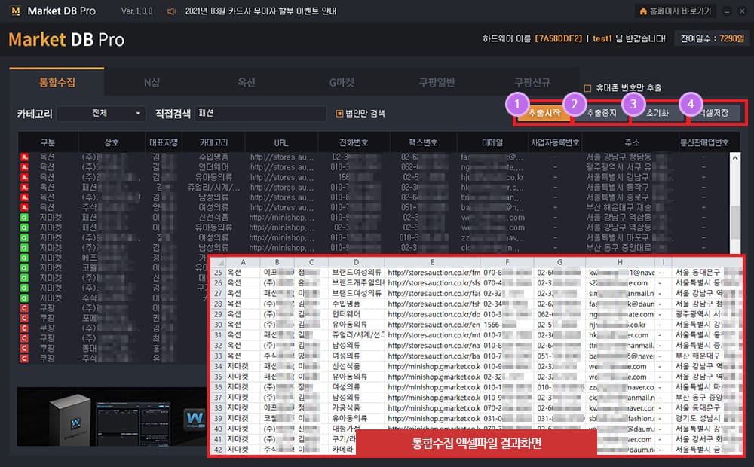Click the green G icon of 지마켓 신선식품 row
Image resolution: width=754 pixels, height=467 pixels.
[x=24, y=218]
